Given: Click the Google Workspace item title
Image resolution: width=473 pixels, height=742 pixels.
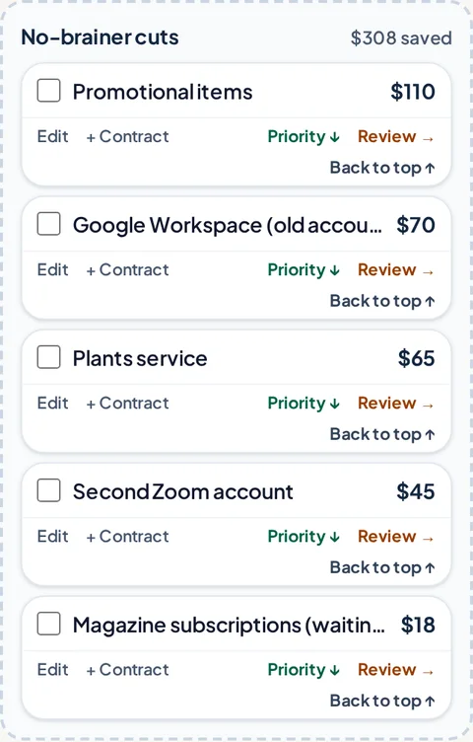Looking at the screenshot, I should tap(228, 225).
